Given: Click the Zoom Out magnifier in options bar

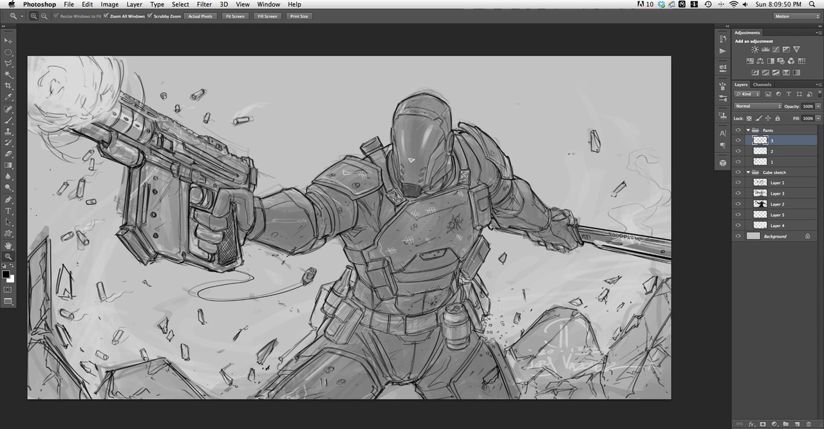Looking at the screenshot, I should click(43, 16).
